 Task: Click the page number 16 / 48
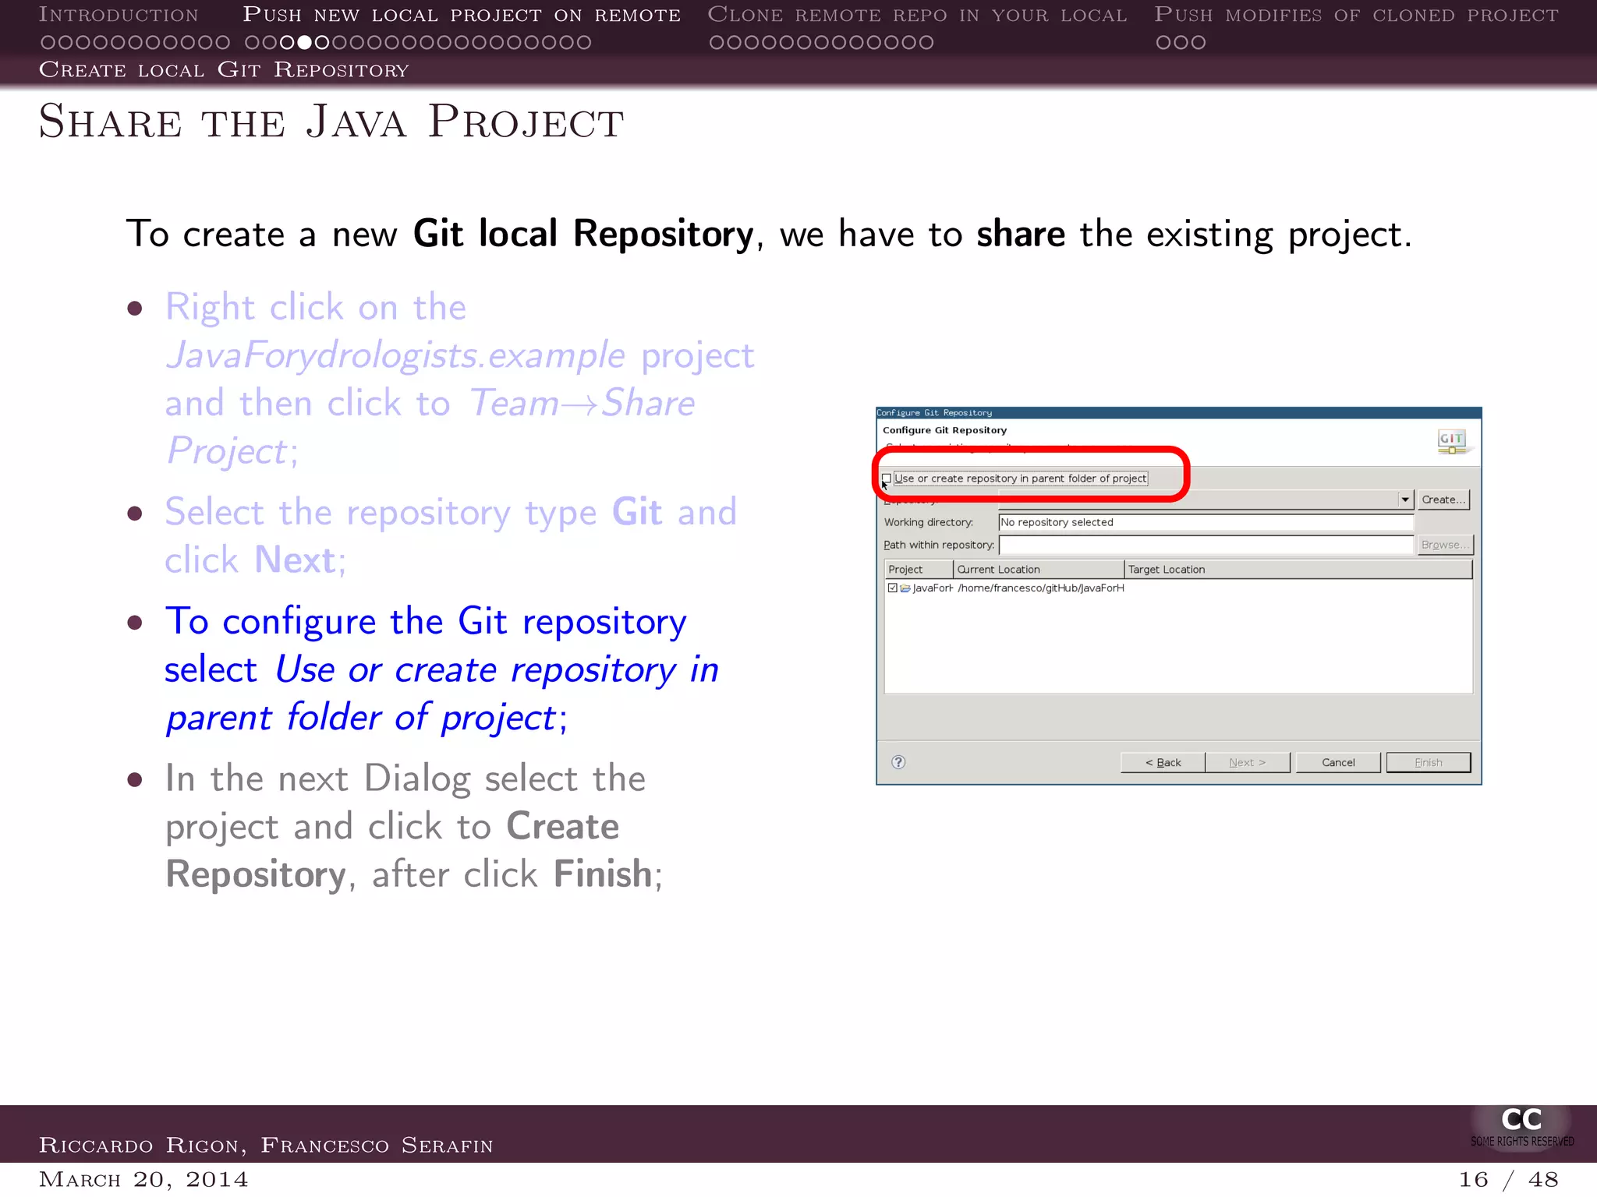(x=1508, y=1179)
